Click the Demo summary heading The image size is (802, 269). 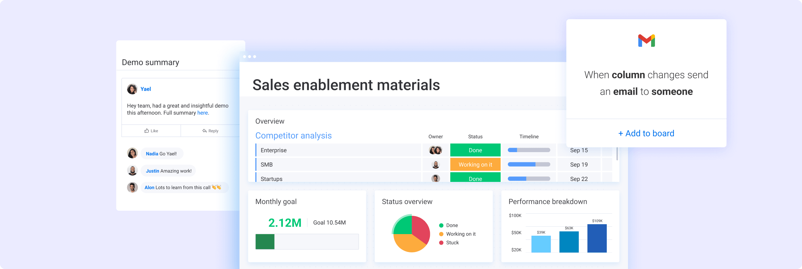[151, 62]
